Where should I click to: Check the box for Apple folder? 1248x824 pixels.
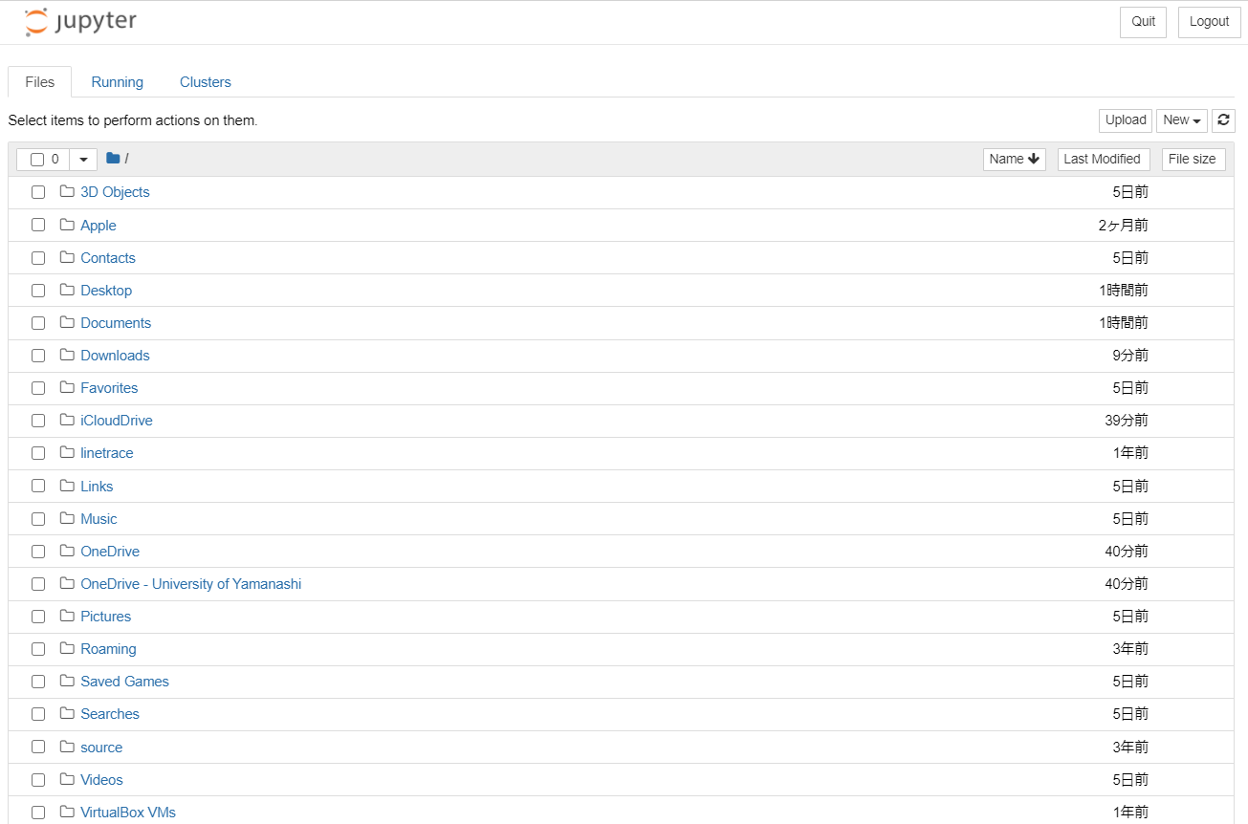[38, 225]
